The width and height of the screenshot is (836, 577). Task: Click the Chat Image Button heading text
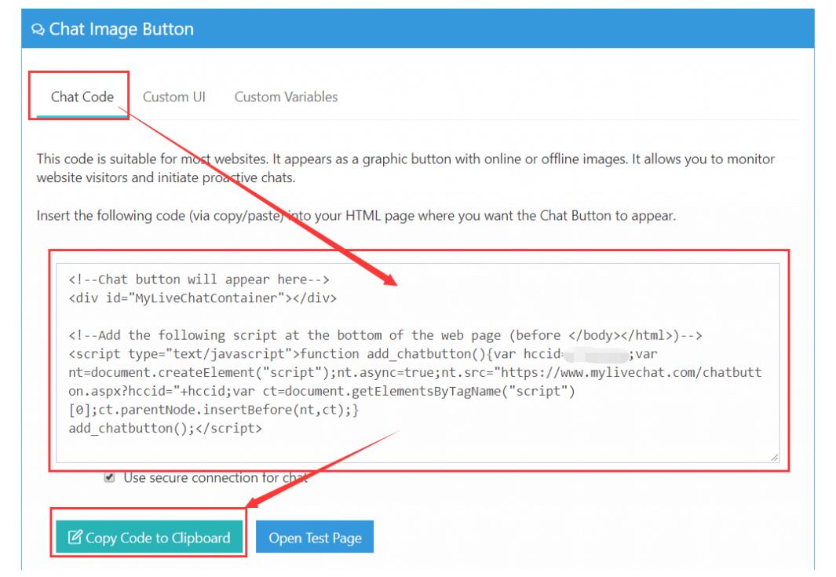[x=122, y=29]
